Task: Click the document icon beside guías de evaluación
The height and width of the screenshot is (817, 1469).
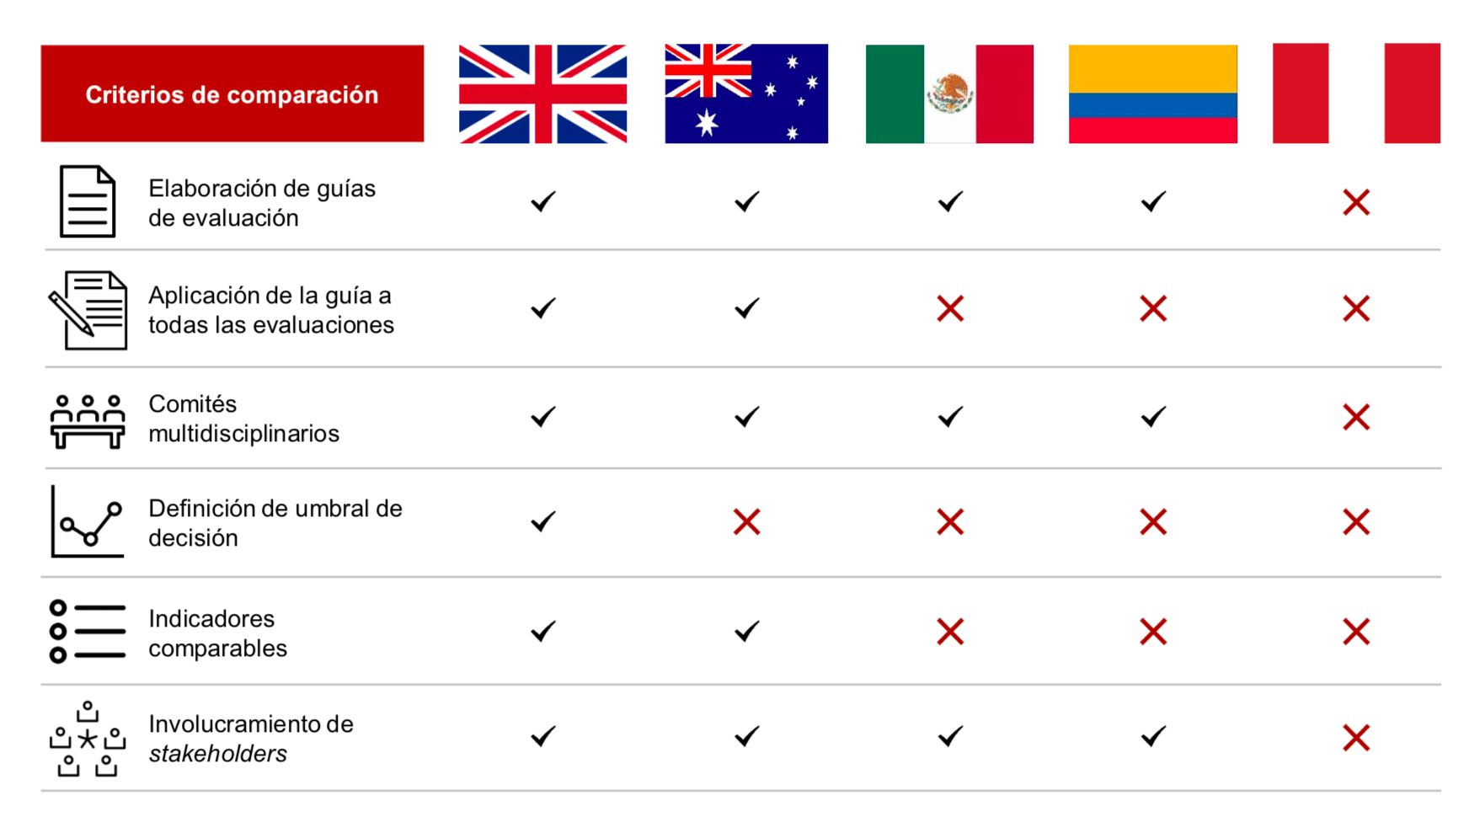Action: pyautogui.click(x=88, y=202)
